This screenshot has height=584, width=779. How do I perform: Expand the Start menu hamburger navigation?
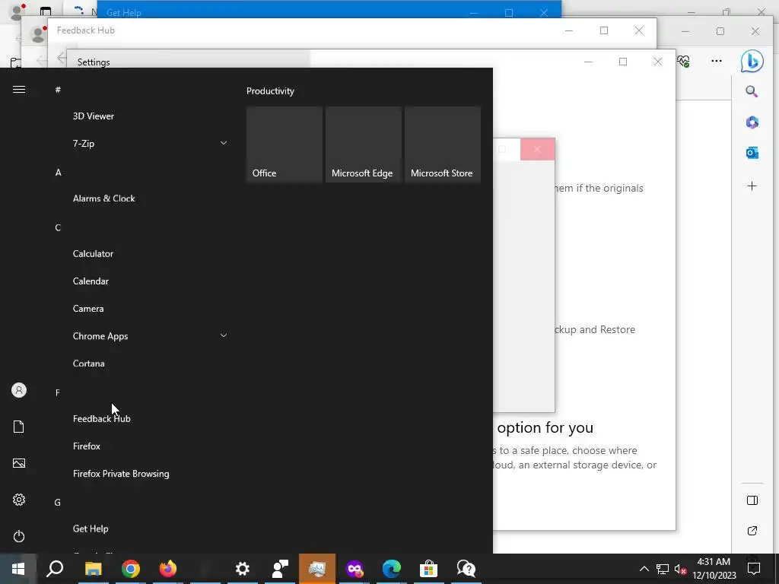[19, 90]
